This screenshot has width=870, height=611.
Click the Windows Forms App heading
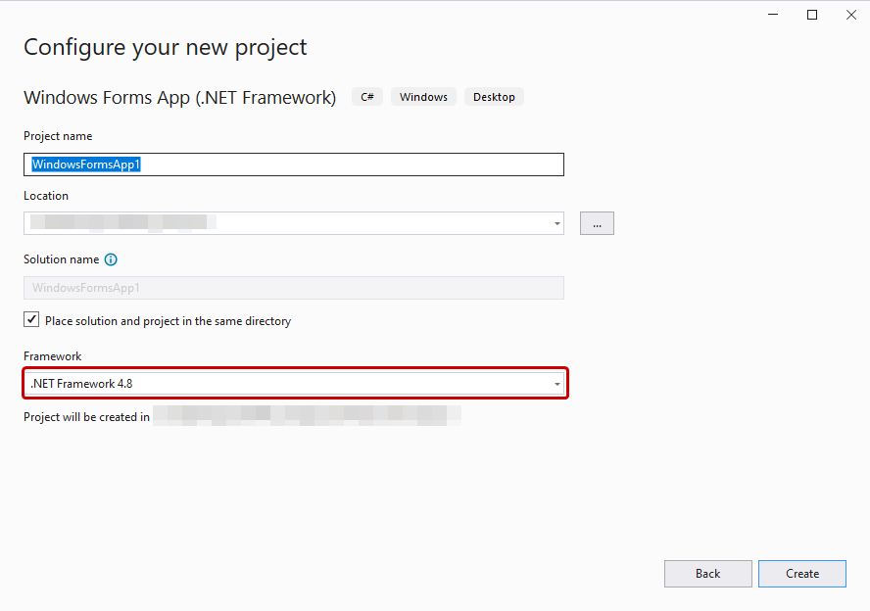pos(179,97)
